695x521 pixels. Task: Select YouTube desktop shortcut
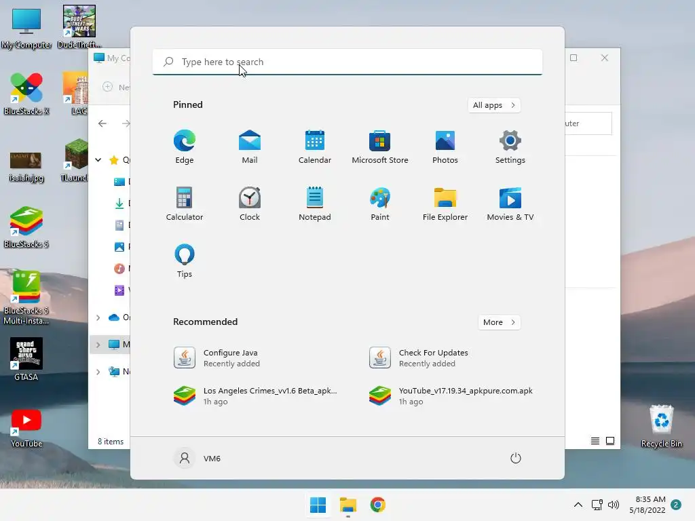click(26, 429)
